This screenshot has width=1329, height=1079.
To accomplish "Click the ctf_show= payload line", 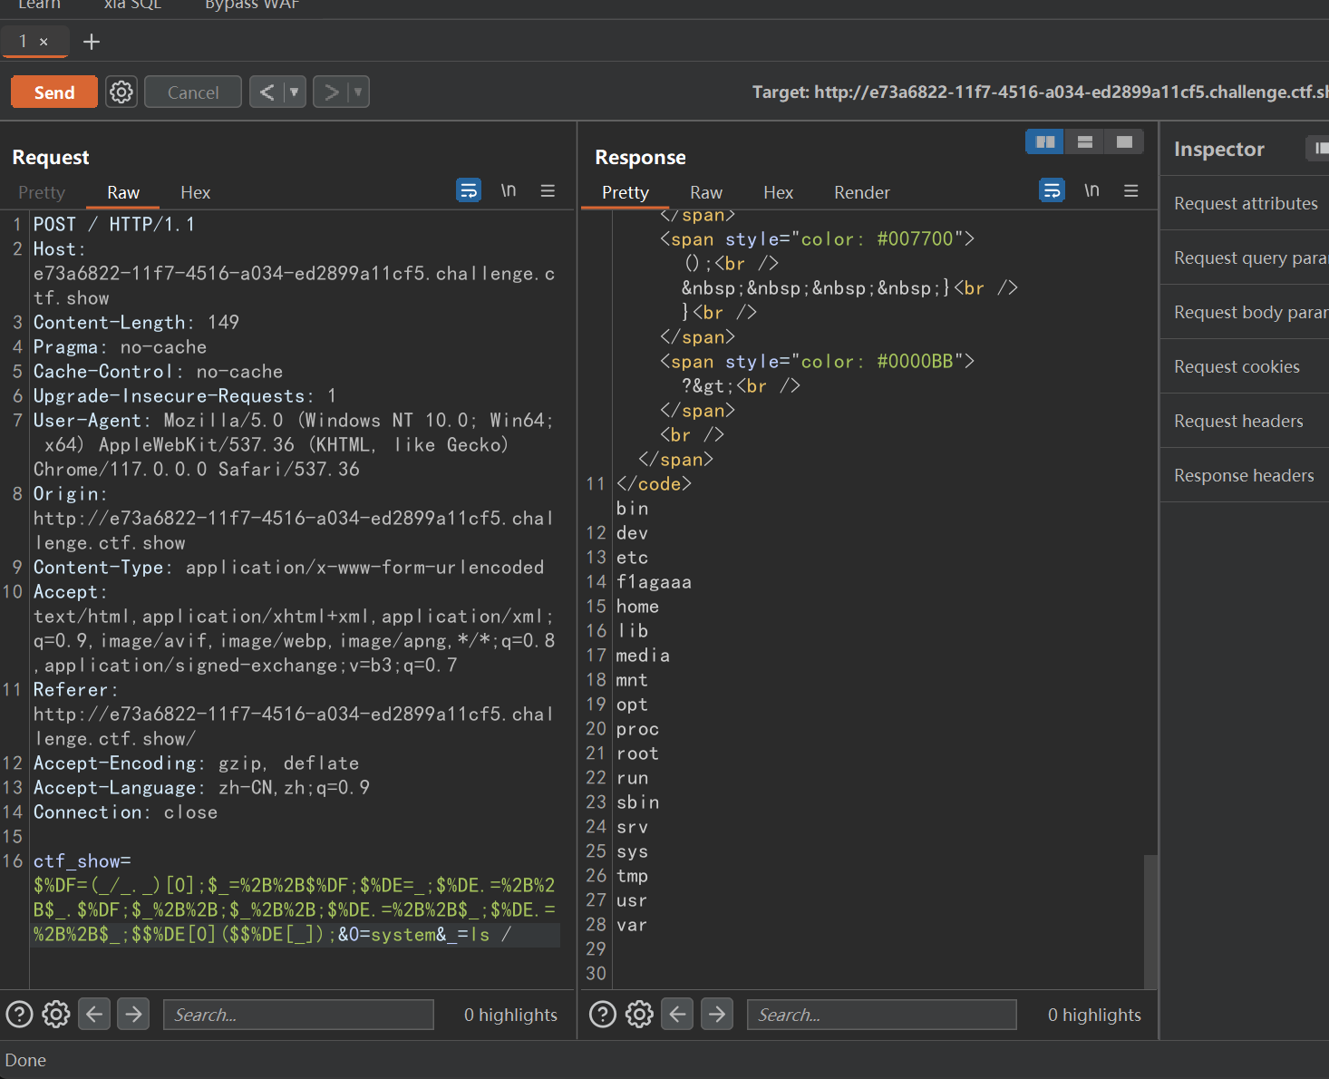I will point(82,860).
